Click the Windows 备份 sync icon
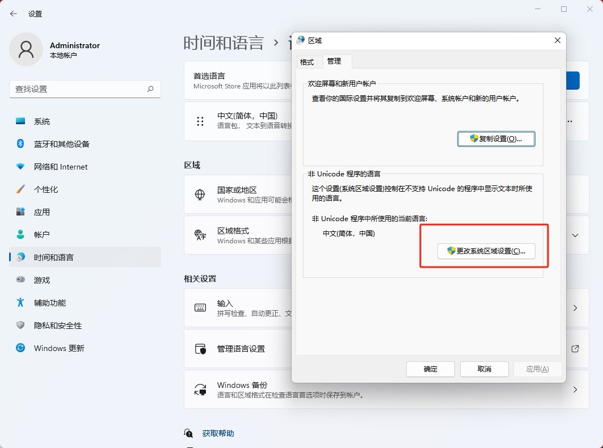Viewport: 603px width, 448px height. (x=200, y=390)
